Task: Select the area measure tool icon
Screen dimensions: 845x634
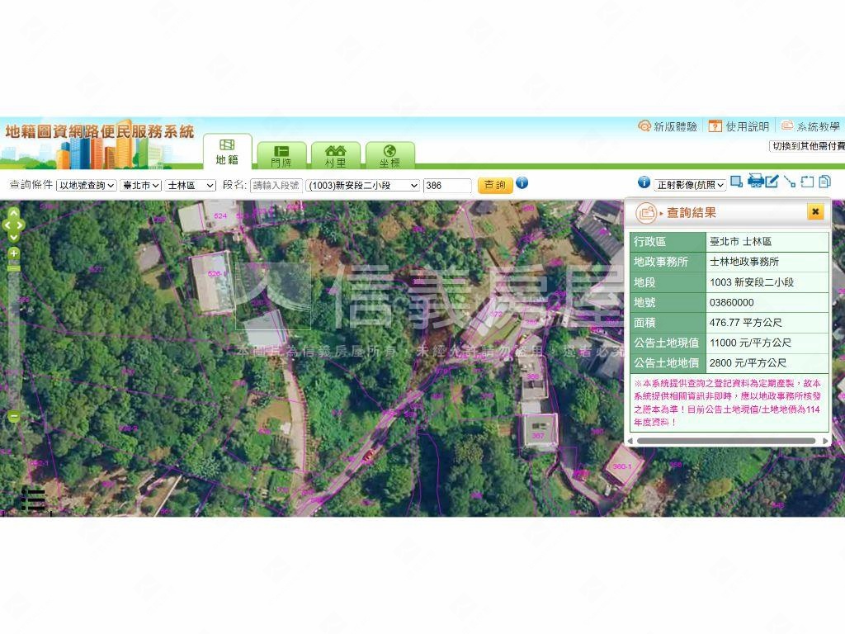Action: click(x=807, y=182)
